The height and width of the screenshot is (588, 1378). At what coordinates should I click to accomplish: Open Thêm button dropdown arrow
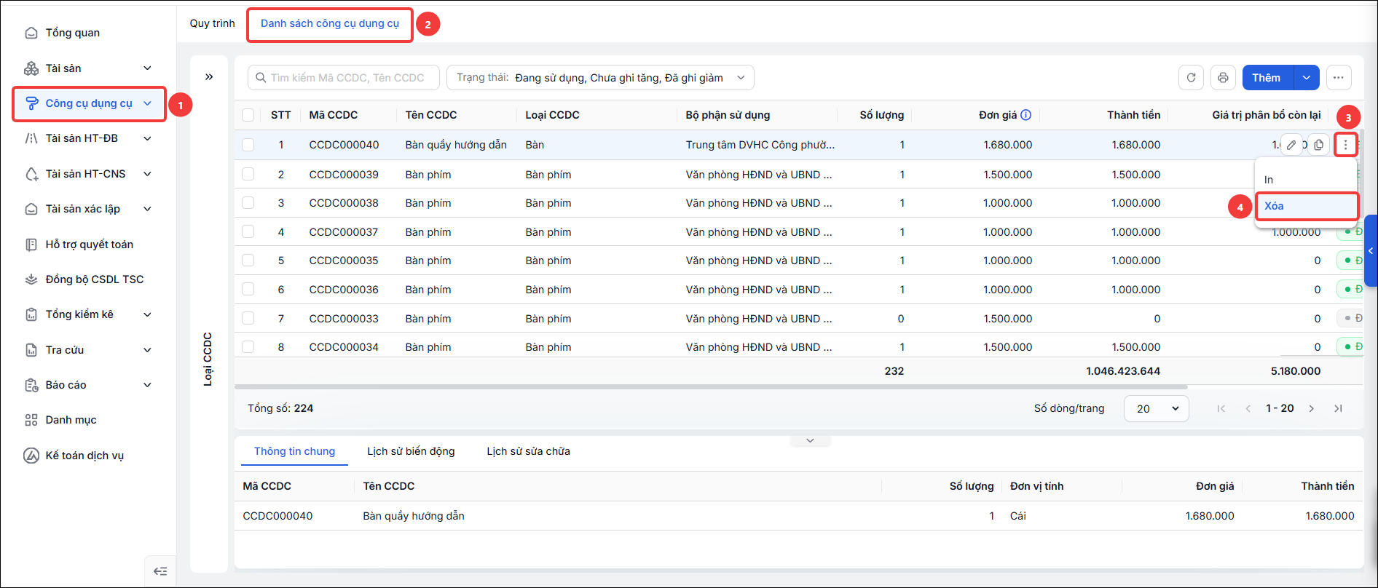click(1307, 78)
